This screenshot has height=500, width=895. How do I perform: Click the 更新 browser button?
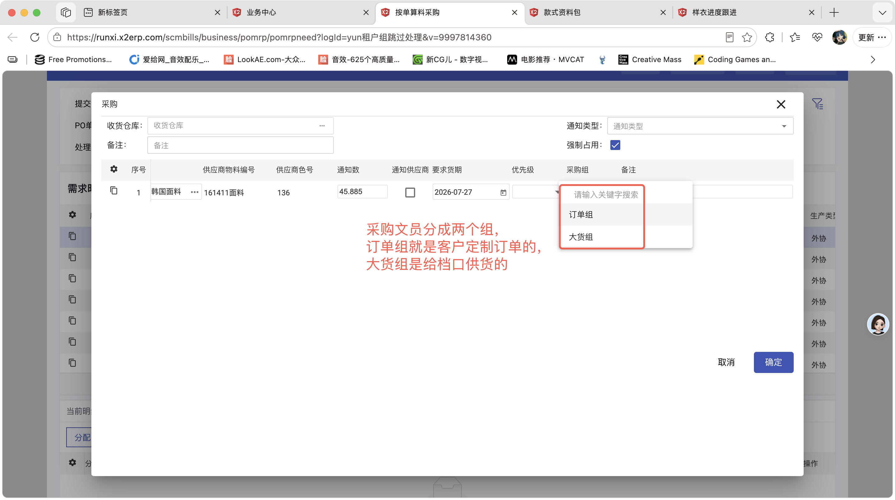pos(872,37)
